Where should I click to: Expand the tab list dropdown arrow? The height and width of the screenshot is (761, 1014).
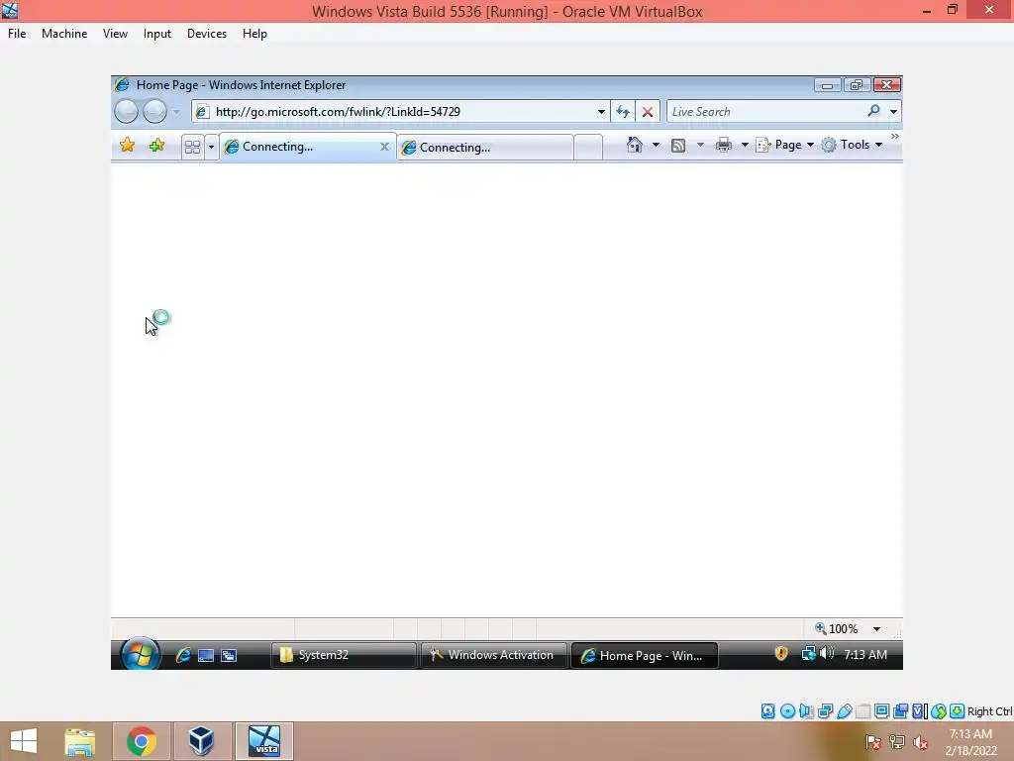pyautogui.click(x=211, y=147)
